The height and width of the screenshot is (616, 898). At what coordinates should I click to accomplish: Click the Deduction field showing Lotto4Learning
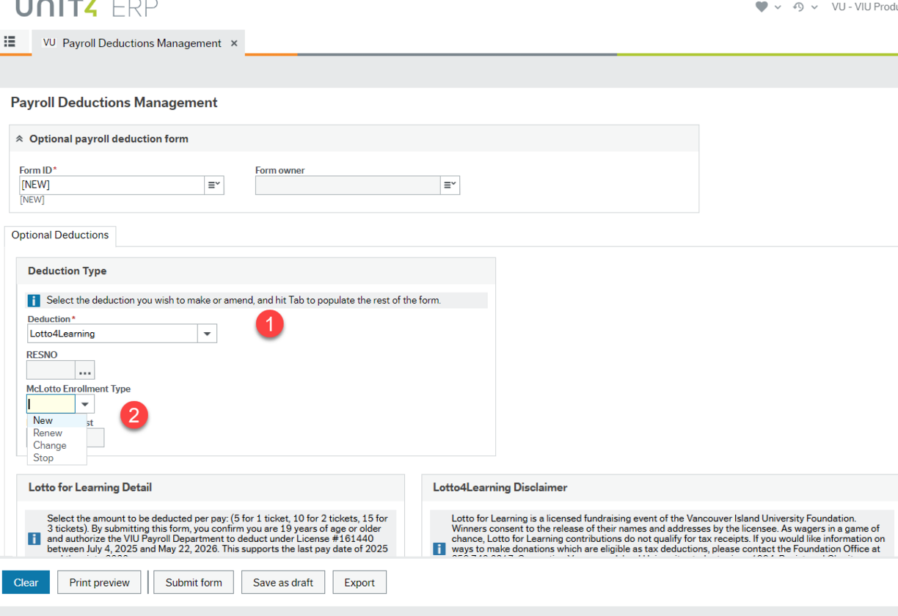tap(112, 334)
